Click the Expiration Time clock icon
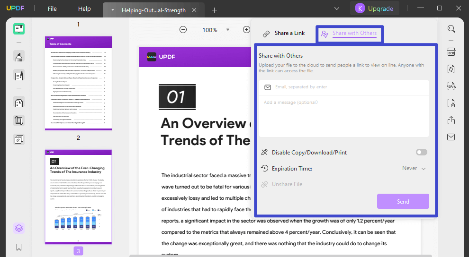The height and width of the screenshot is (257, 469). click(x=264, y=169)
